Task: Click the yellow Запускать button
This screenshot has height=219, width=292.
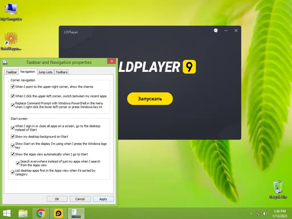Action: coord(150,98)
